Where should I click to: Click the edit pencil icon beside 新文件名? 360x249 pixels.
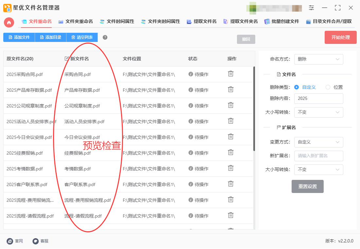[x=66, y=59]
